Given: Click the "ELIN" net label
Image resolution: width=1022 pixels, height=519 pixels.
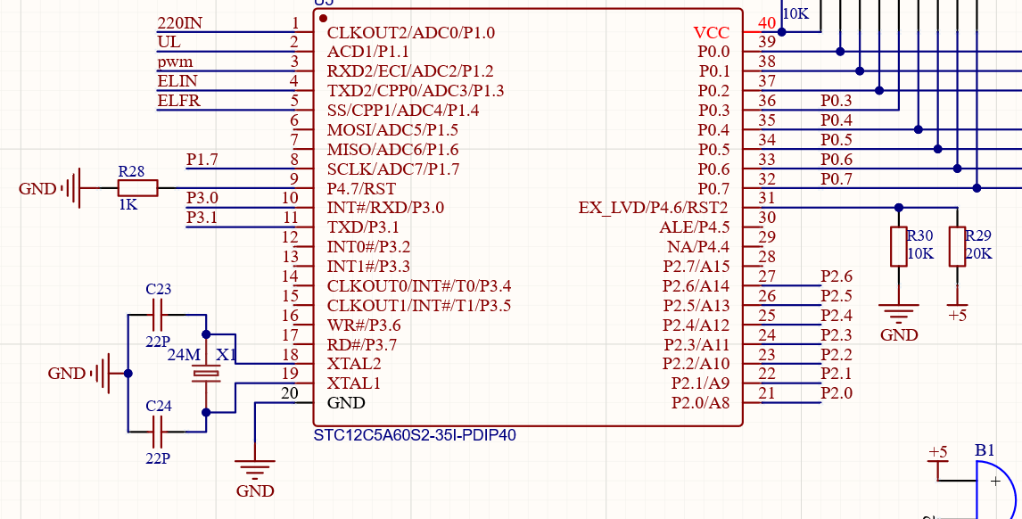Looking at the screenshot, I should pos(177,81).
